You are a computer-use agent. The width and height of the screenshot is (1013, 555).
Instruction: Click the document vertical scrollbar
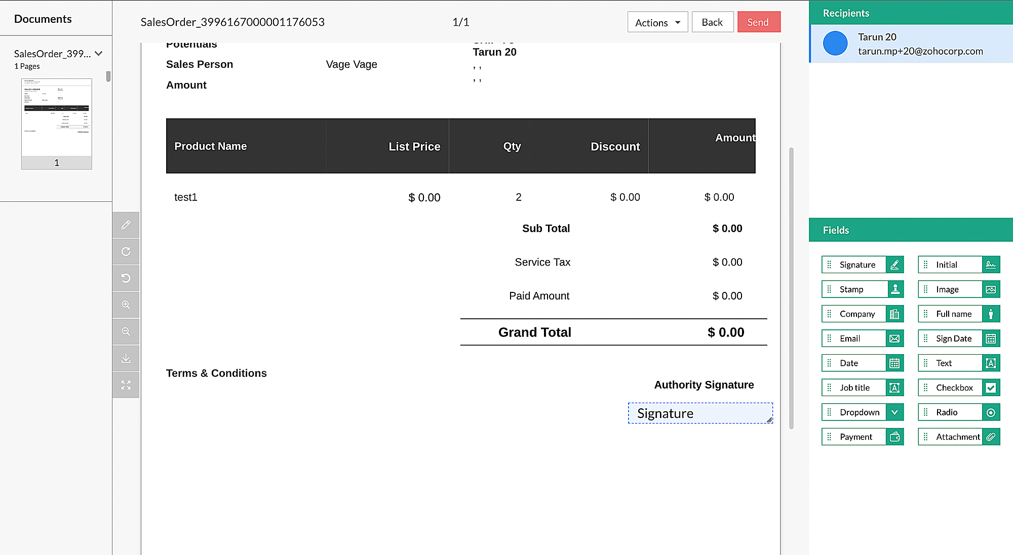[791, 288]
